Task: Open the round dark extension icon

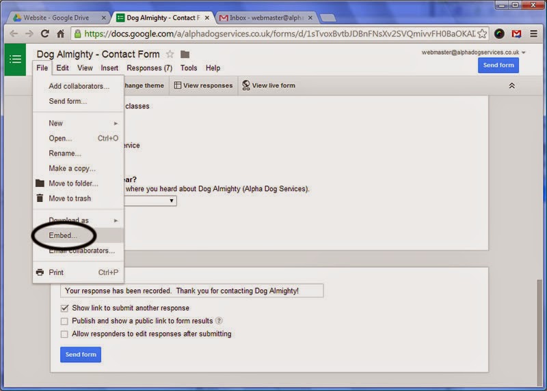Action: (x=499, y=33)
